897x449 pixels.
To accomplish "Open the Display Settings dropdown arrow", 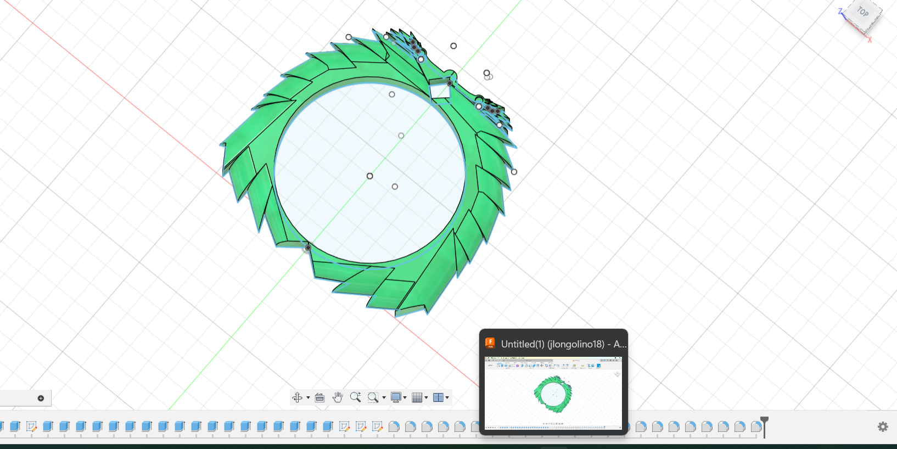I will pos(405,397).
